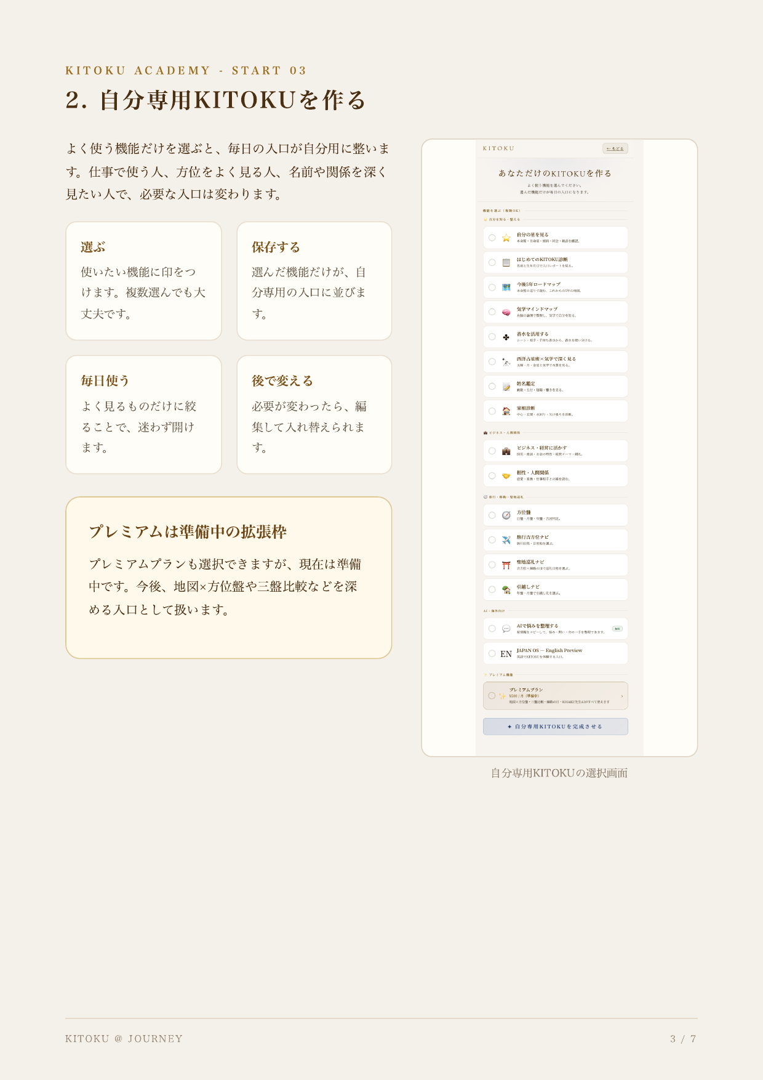Click the compass icon for 方位盤

point(506,515)
